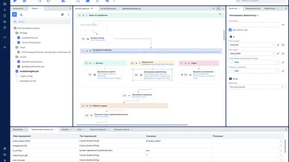Screen dimensions: 289x162
Task: Toggle the Вкл./Откл. шаг checkbox
Action: 230,30
